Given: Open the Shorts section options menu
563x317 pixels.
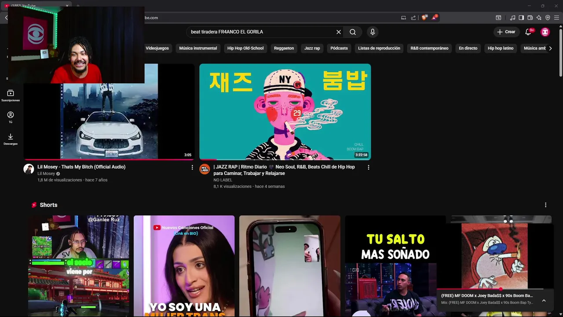Looking at the screenshot, I should coord(545,205).
